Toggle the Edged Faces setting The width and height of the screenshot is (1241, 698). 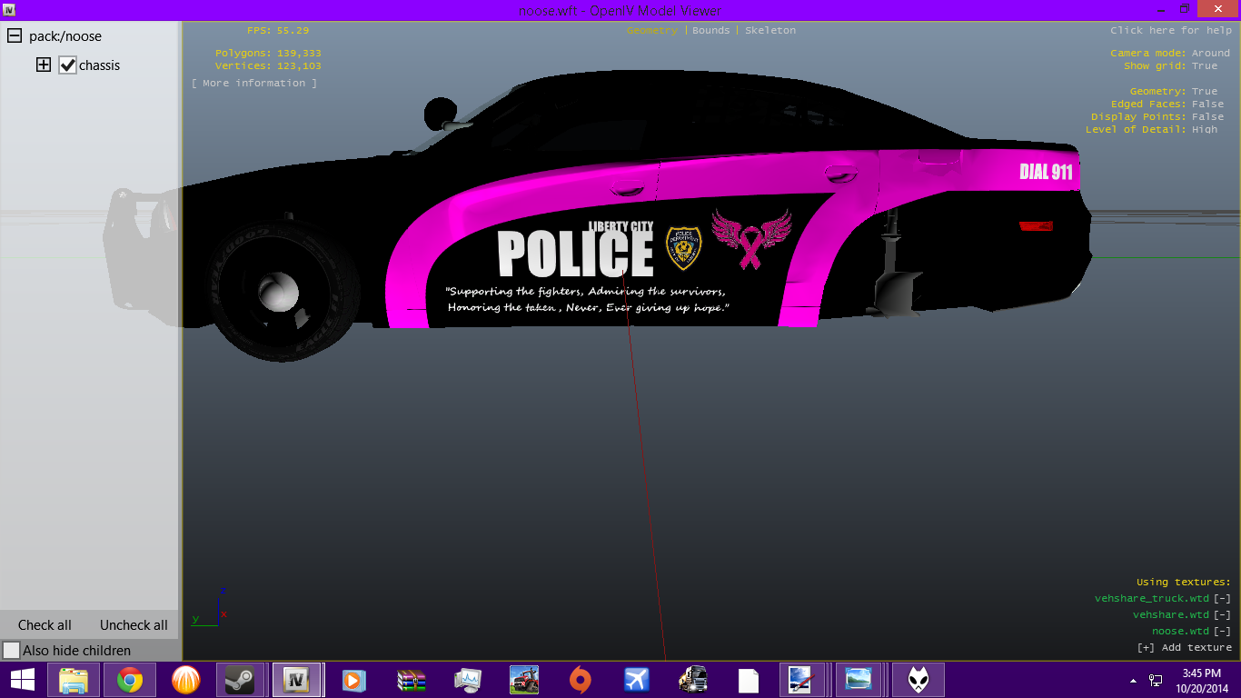1207,104
